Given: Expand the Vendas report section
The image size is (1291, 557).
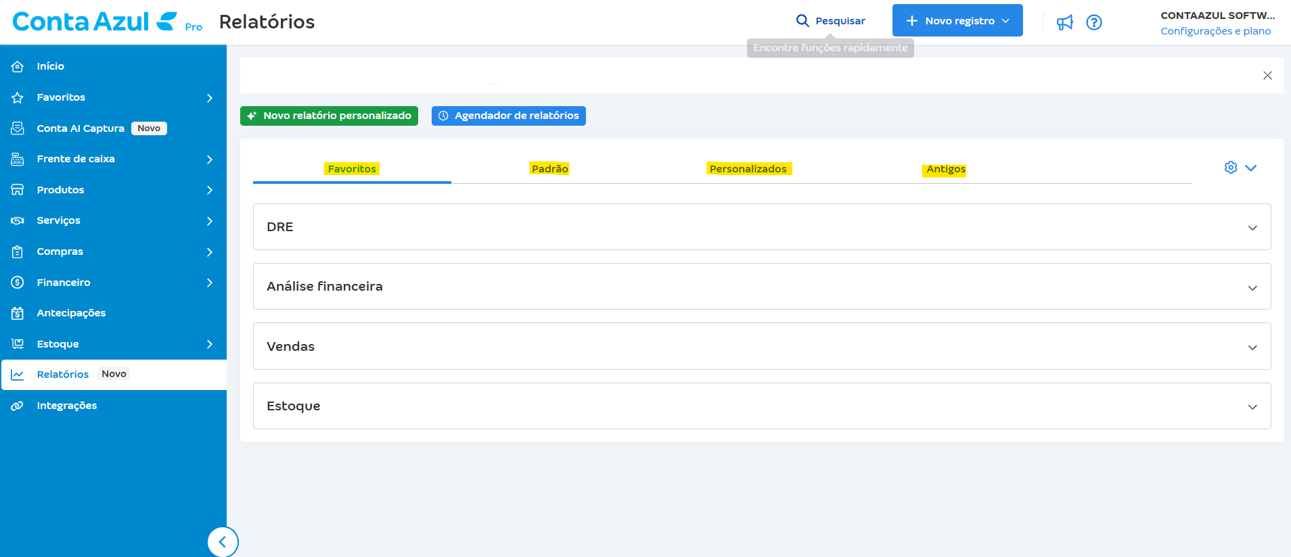Looking at the screenshot, I should 1252,347.
